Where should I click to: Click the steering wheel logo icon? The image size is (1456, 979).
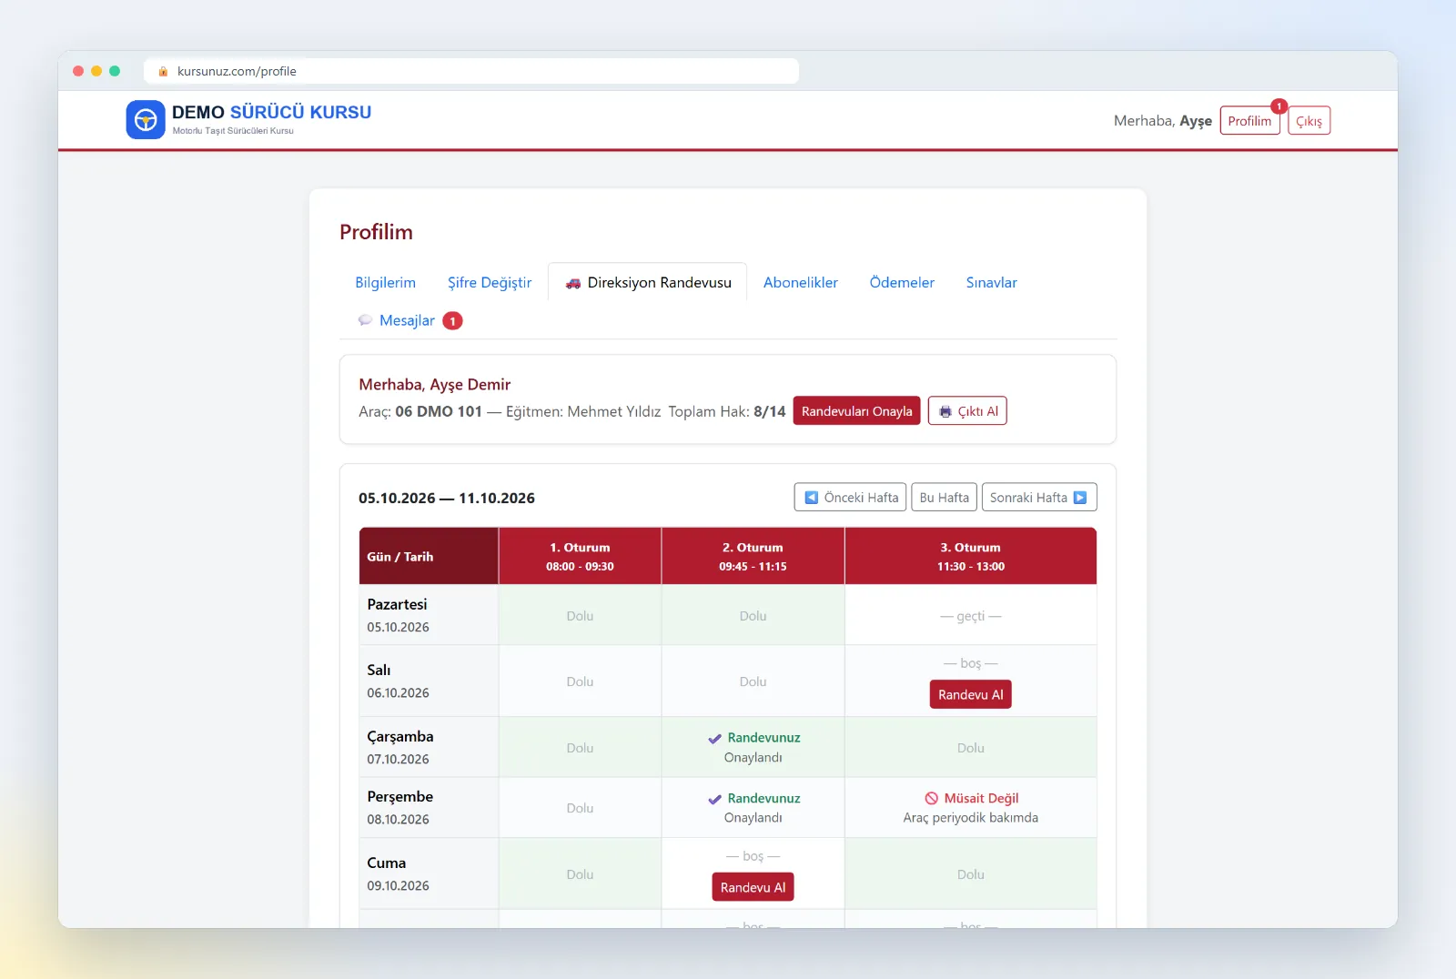[146, 120]
